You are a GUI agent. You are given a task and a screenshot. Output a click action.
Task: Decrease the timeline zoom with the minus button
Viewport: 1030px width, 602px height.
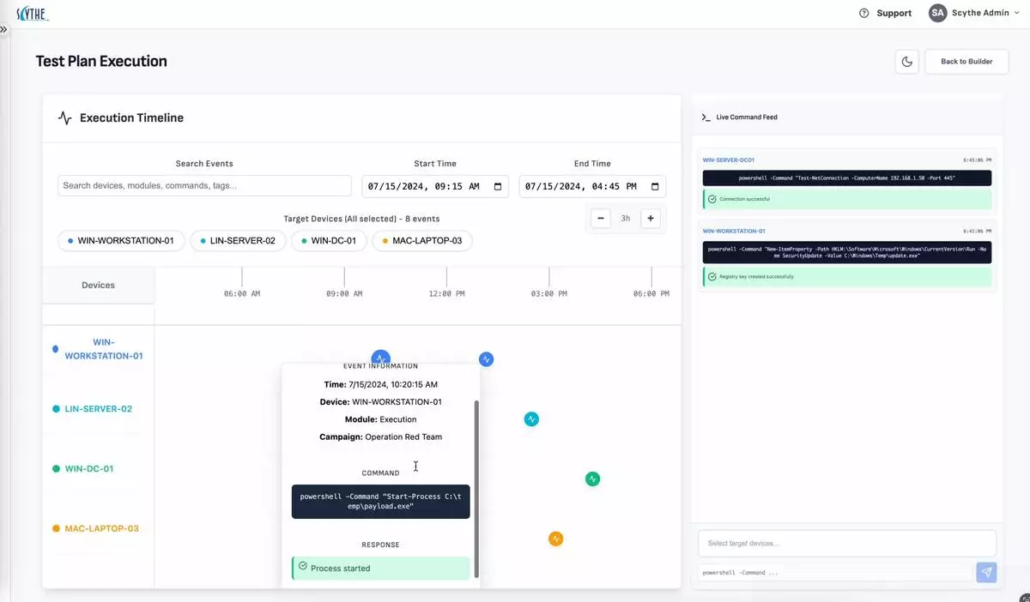click(x=601, y=219)
